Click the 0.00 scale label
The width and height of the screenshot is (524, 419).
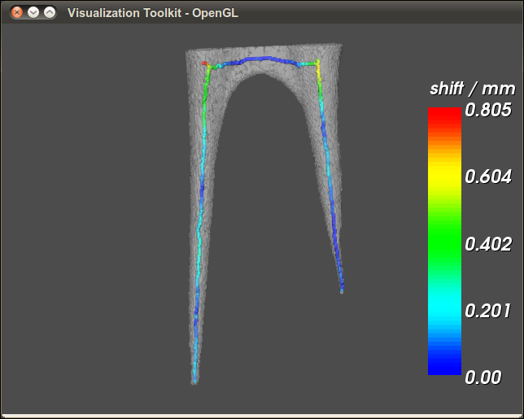coord(483,377)
